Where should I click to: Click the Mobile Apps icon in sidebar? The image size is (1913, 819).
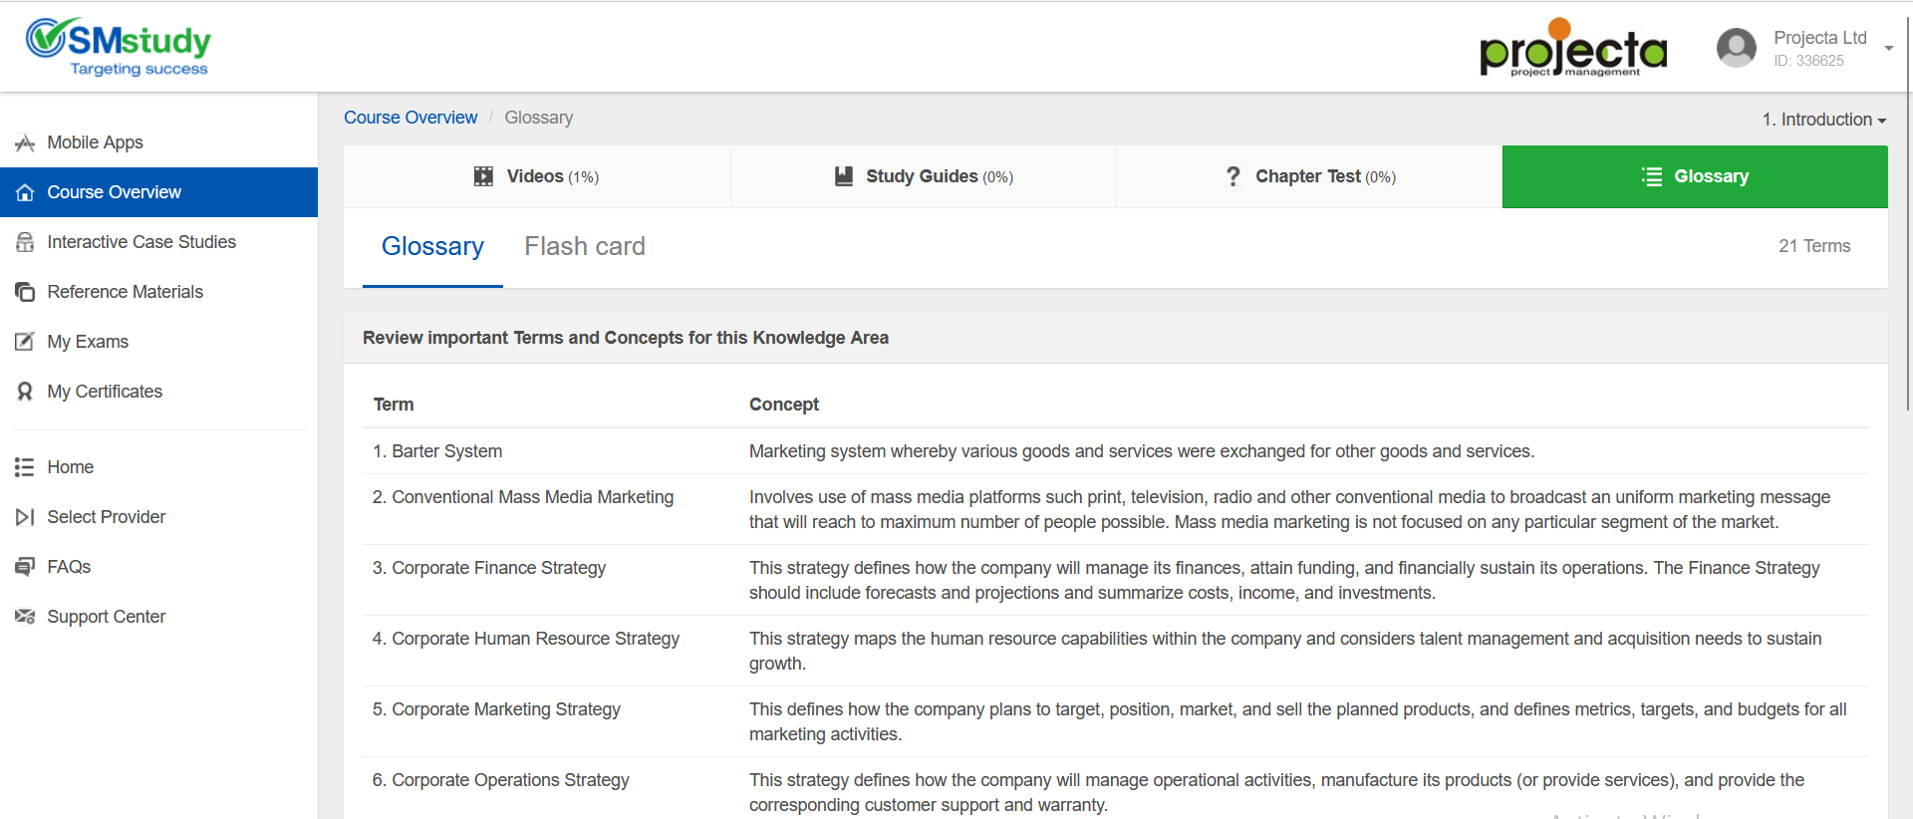pos(25,143)
